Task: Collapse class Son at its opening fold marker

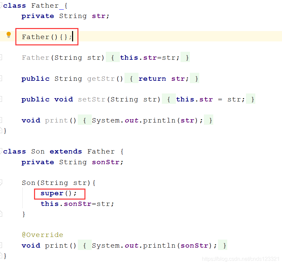Action: coord(1,151)
